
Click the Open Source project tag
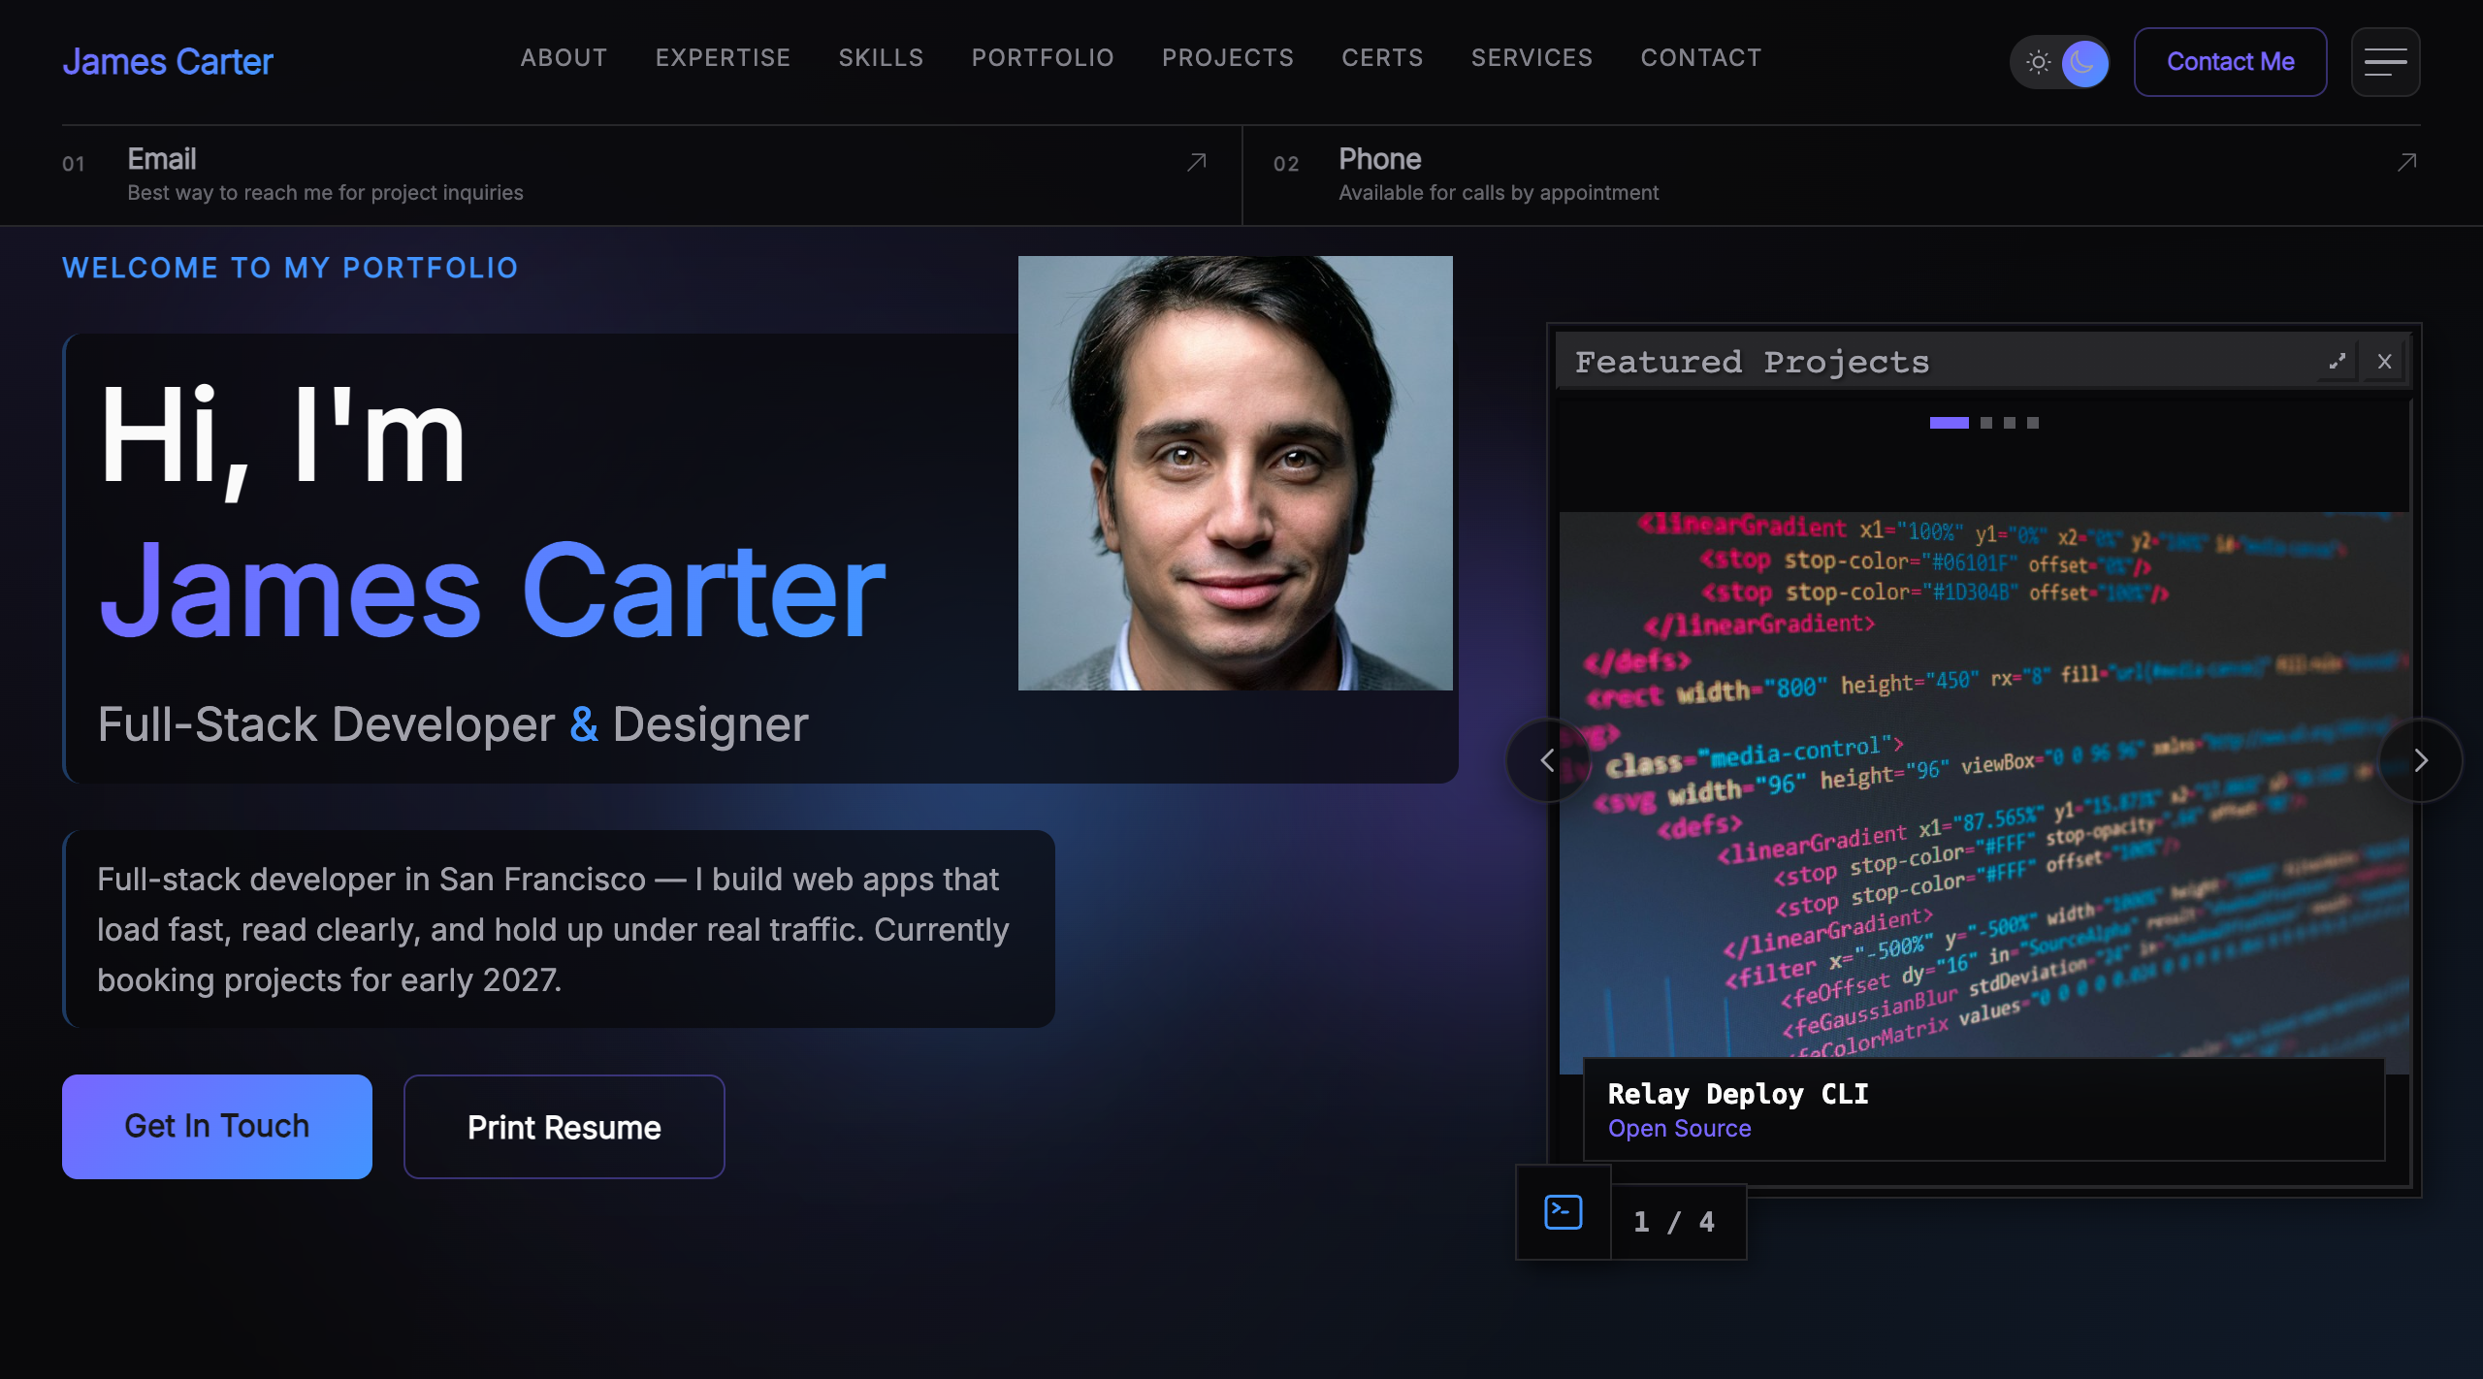click(1679, 1129)
